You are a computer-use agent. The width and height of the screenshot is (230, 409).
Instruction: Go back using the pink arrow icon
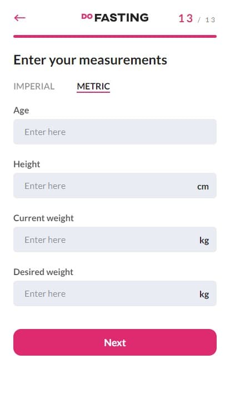pyautogui.click(x=20, y=18)
